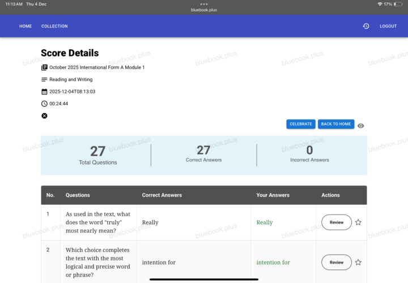Star question 1 as a favorite
Screen dimensions: 408x283
pyautogui.click(x=358, y=222)
